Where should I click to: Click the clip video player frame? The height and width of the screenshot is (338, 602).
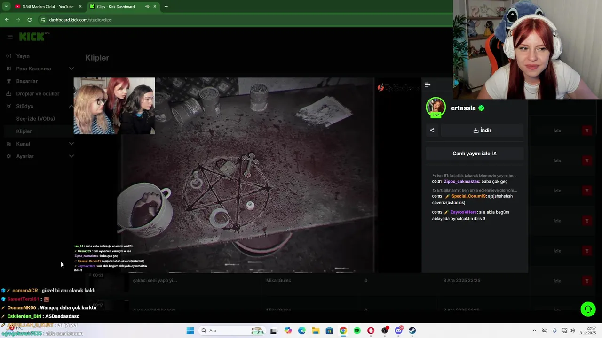pyautogui.click(x=247, y=175)
